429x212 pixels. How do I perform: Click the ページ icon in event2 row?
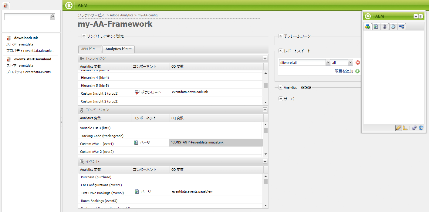pos(137,192)
